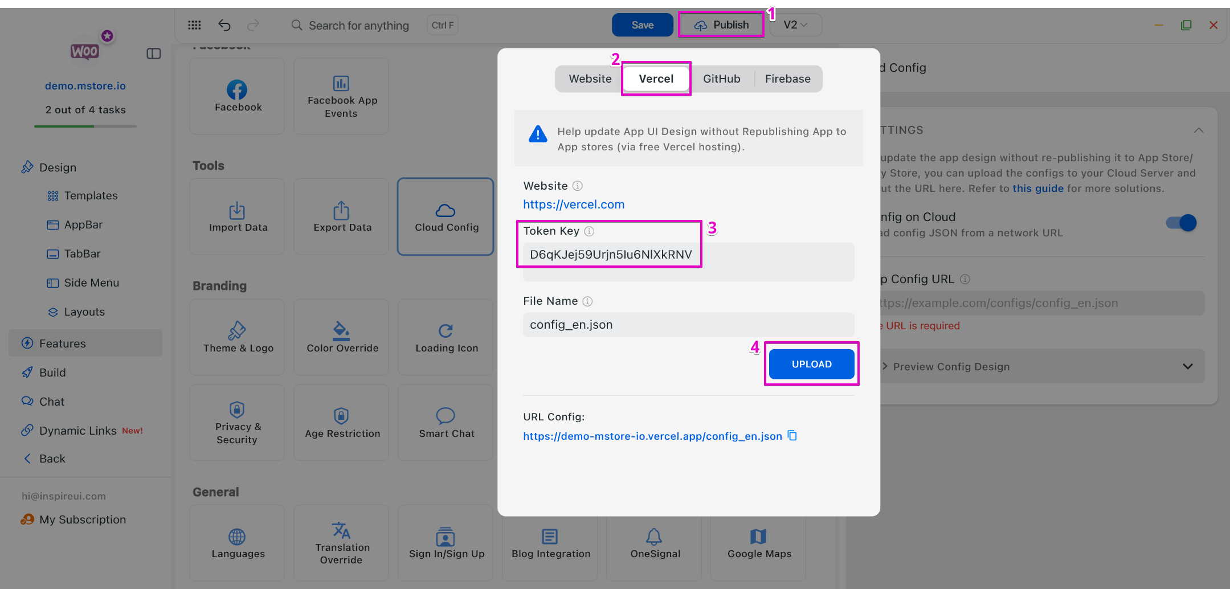Click the UPLOAD button
Viewport: 1230px width, 589px height.
coord(811,364)
